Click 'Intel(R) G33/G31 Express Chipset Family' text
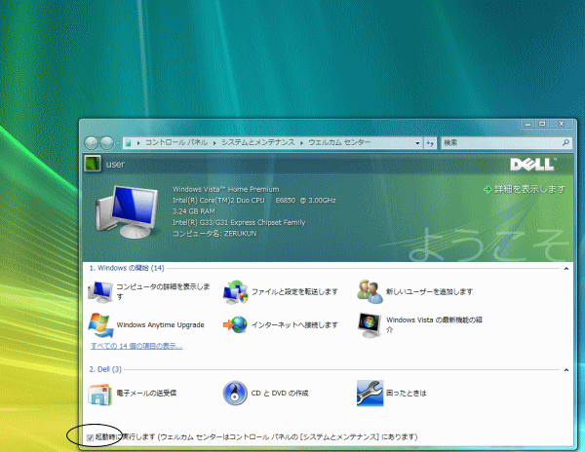Image resolution: width=585 pixels, height=452 pixels. 239,222
